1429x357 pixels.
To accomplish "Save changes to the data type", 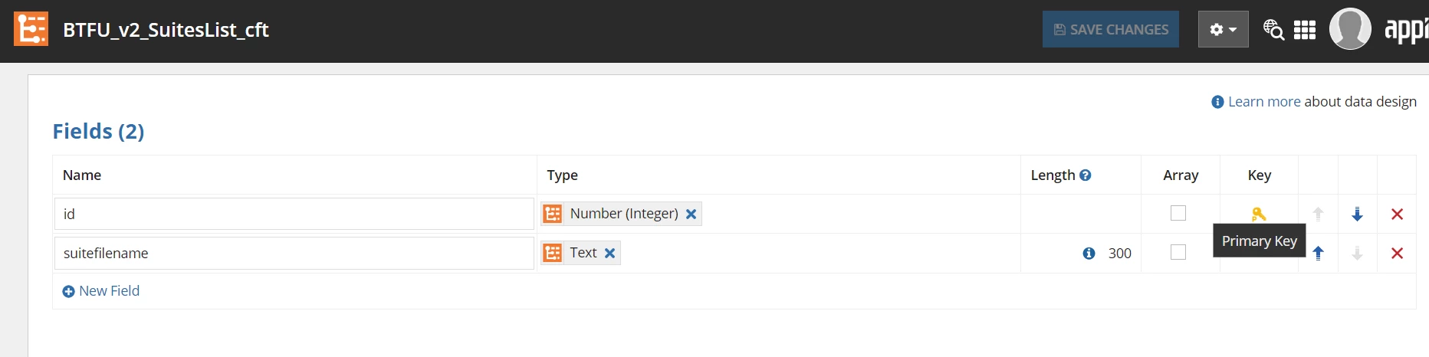I will (x=1111, y=29).
